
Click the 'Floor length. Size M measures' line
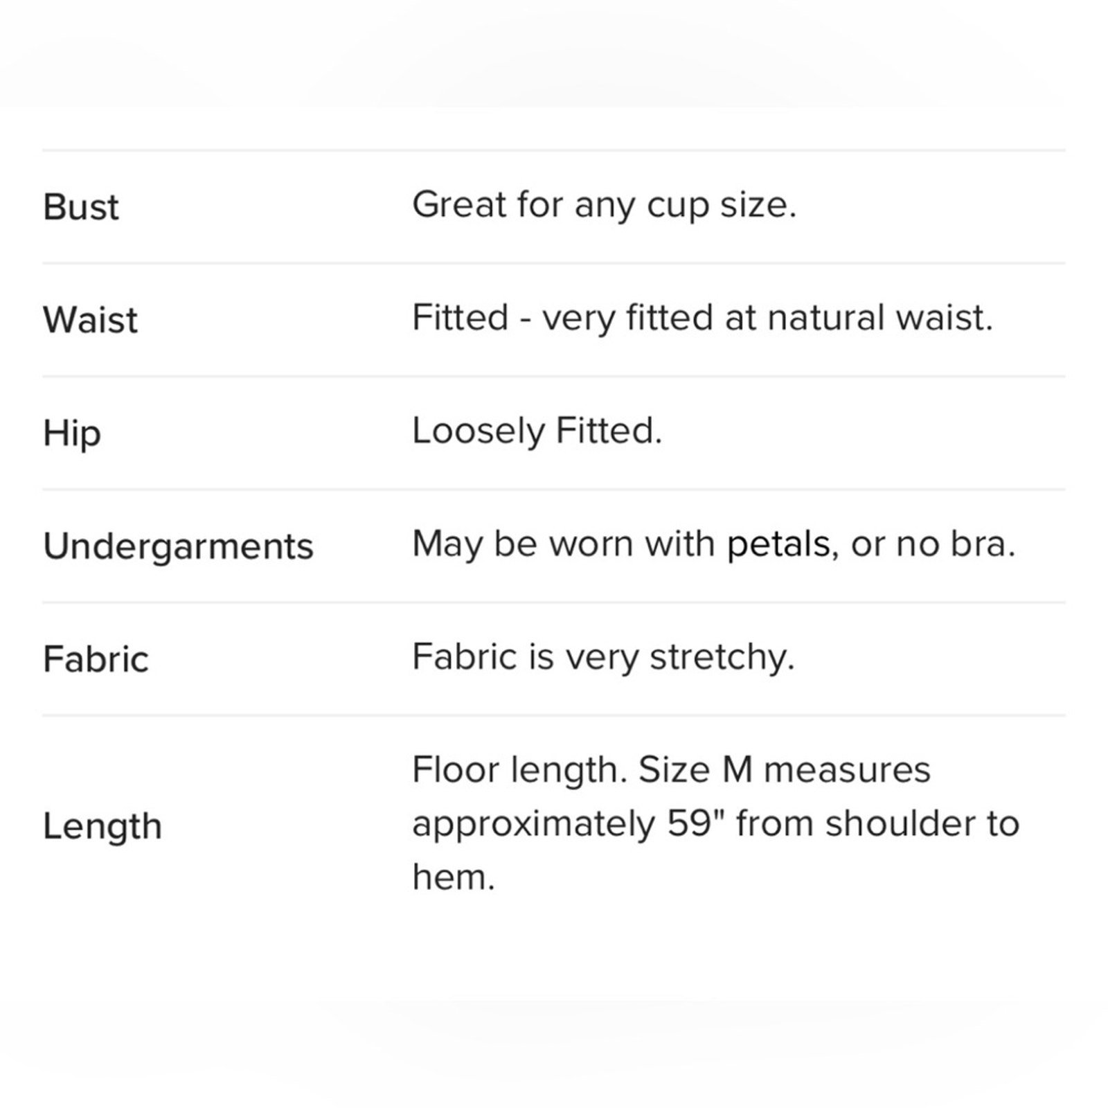pyautogui.click(x=672, y=770)
